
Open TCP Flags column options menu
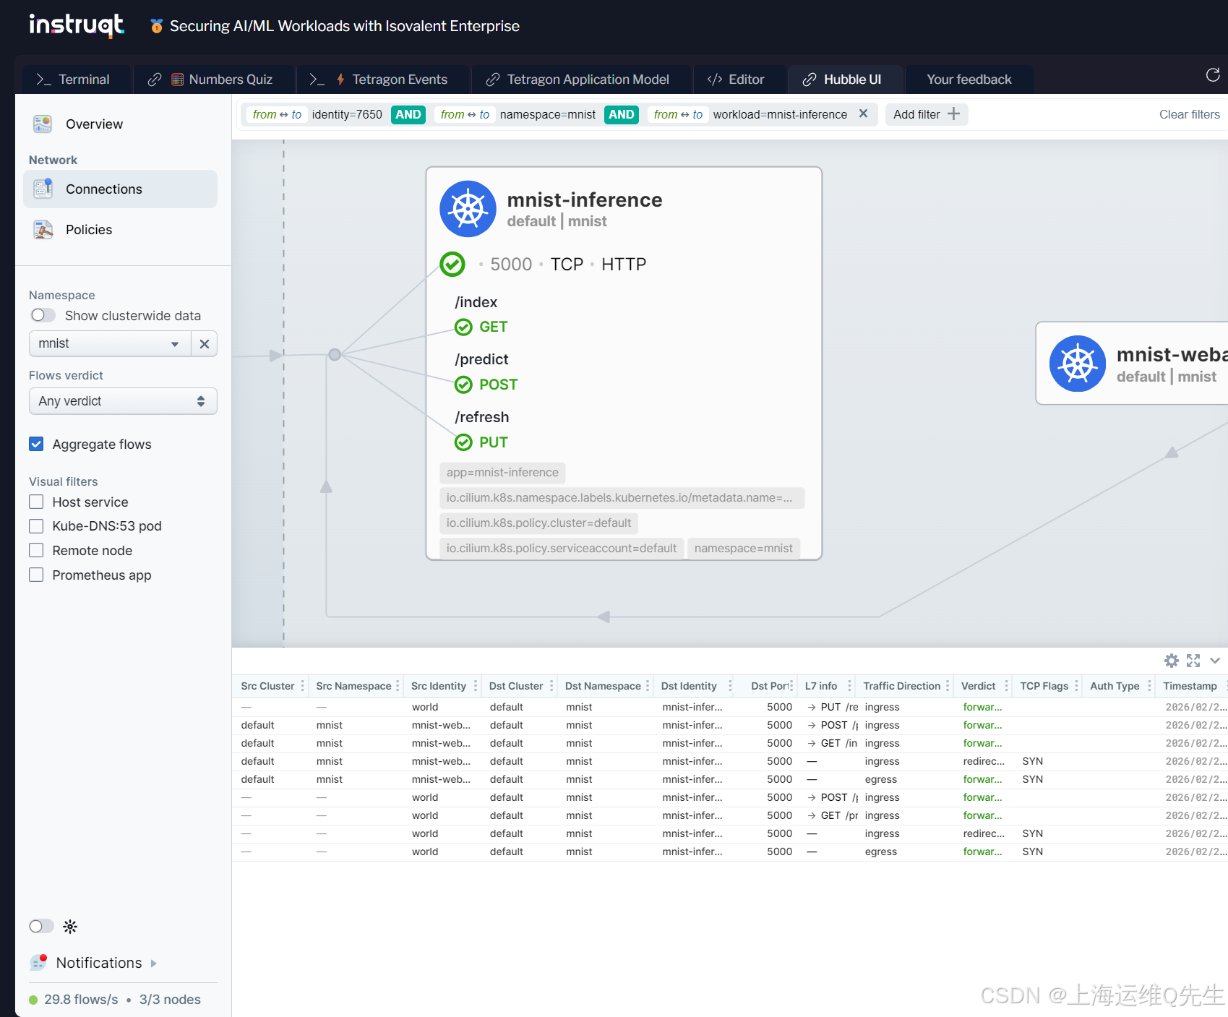click(1076, 686)
